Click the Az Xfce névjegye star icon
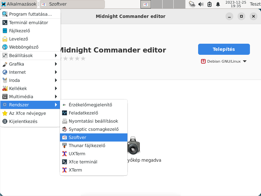261x196 pixels. pos(5,113)
